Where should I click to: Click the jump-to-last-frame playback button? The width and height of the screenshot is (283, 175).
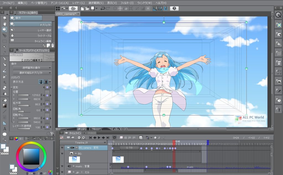tap(108, 137)
